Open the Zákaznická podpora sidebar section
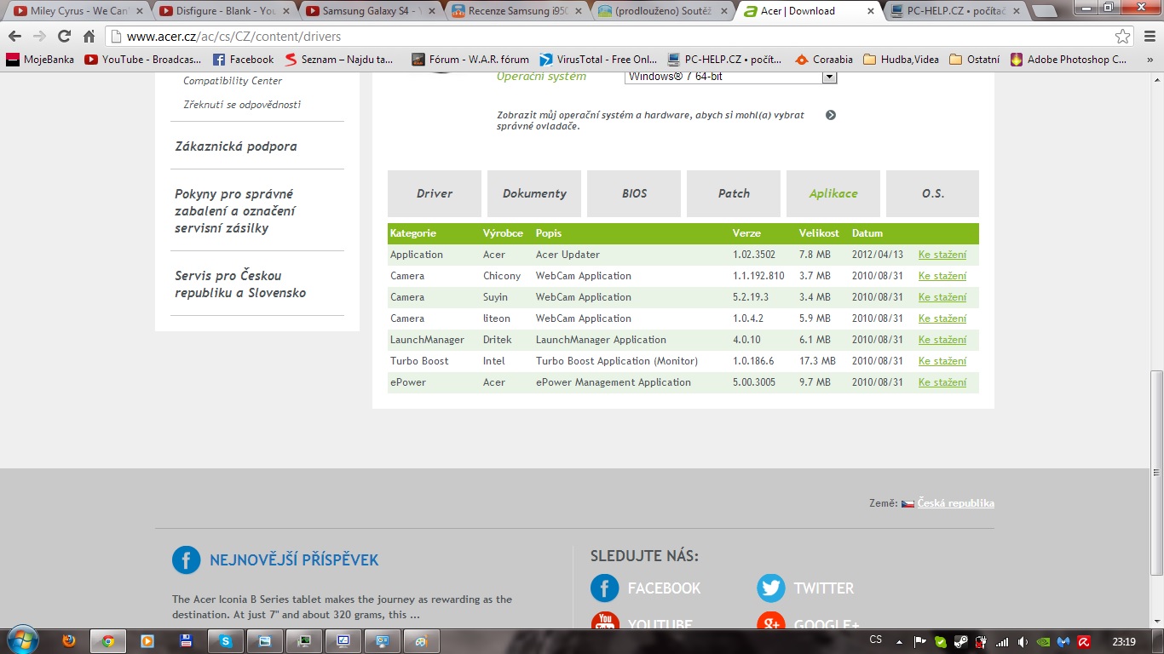The image size is (1164, 654). click(236, 146)
